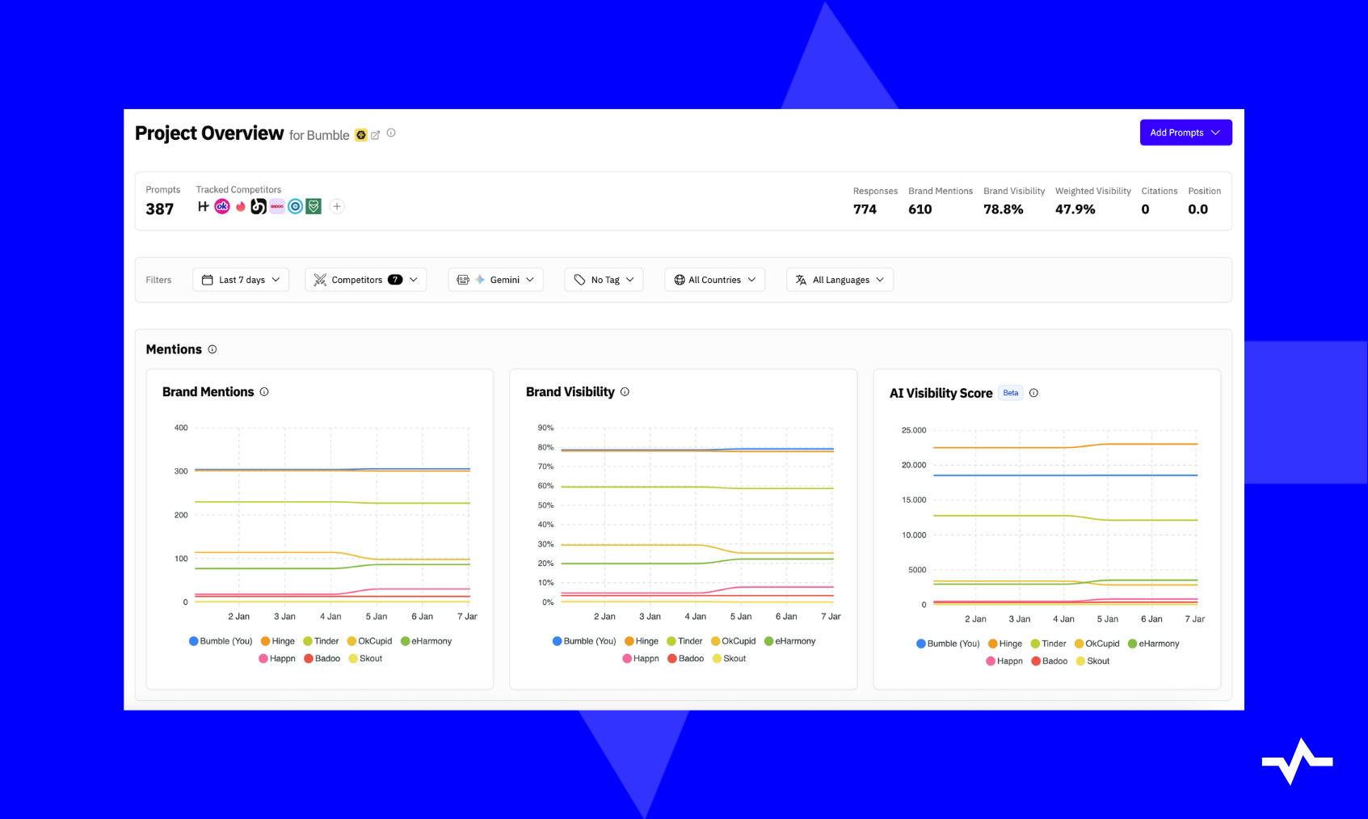
Task: Click info icon beside AI Visibility Score
Action: pyautogui.click(x=1033, y=393)
